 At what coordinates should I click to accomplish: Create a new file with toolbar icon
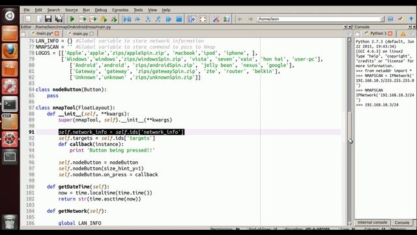tap(28, 19)
